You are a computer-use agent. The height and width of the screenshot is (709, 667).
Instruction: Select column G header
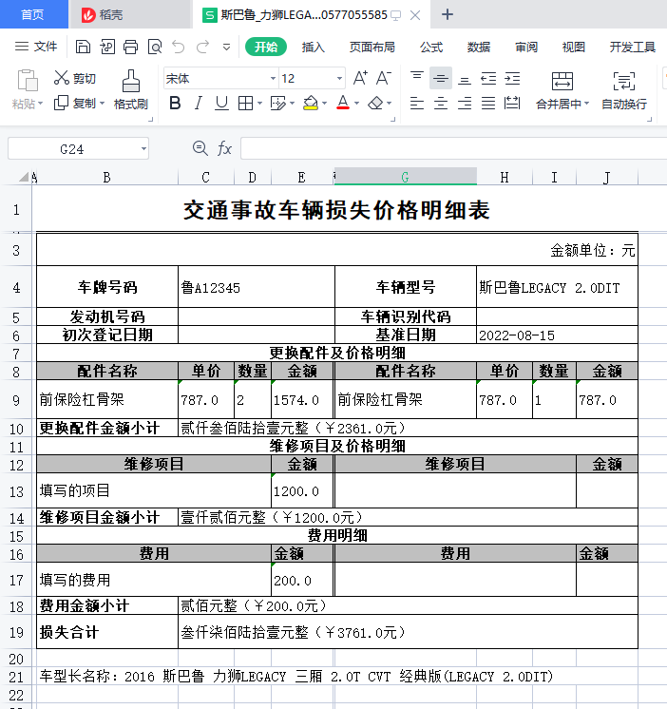[x=405, y=177]
